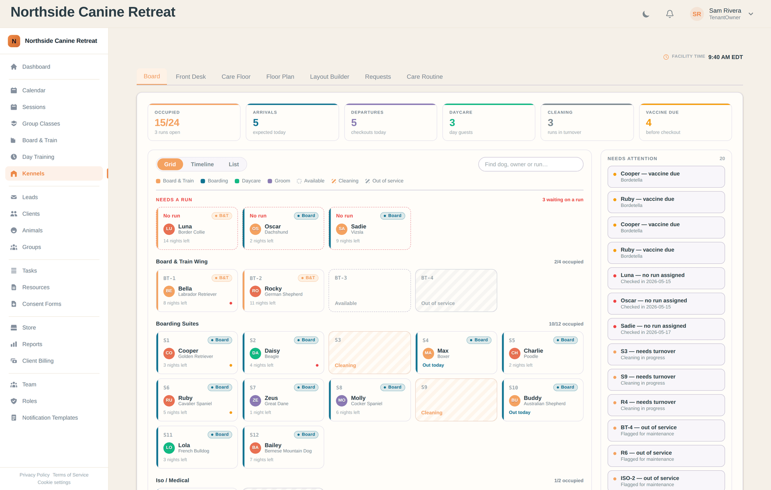Toggle dark mode moon icon

[x=646, y=14]
